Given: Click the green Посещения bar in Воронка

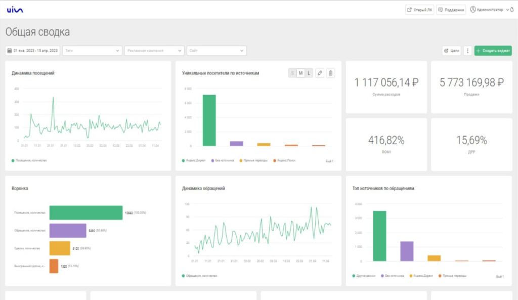Looking at the screenshot, I should coord(86,213).
